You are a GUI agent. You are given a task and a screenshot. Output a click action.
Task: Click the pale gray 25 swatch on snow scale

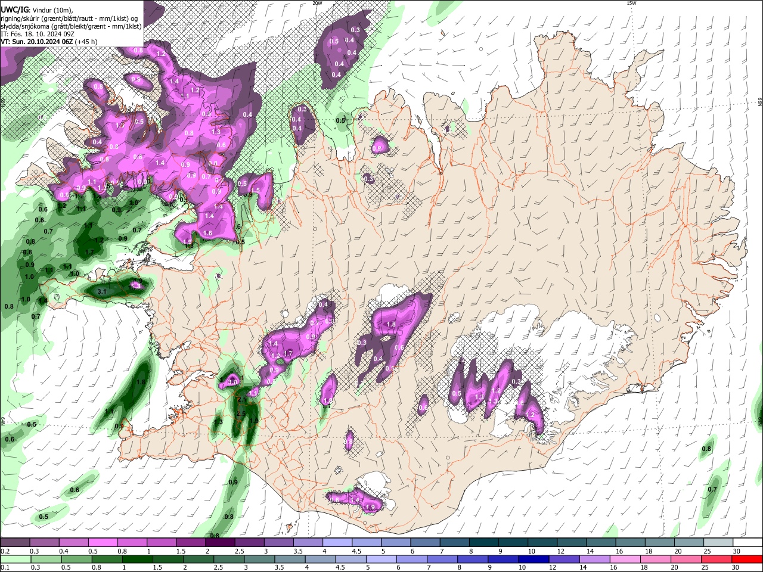(x=719, y=543)
